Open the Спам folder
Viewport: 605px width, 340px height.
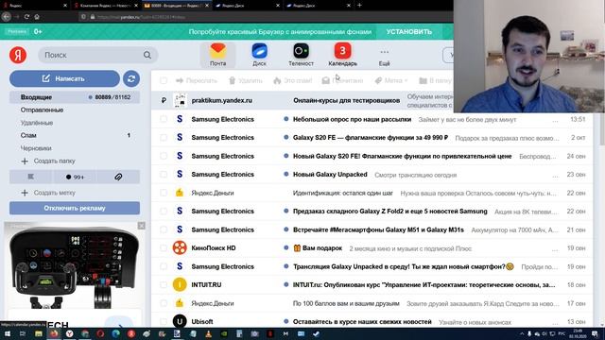click(x=28, y=135)
